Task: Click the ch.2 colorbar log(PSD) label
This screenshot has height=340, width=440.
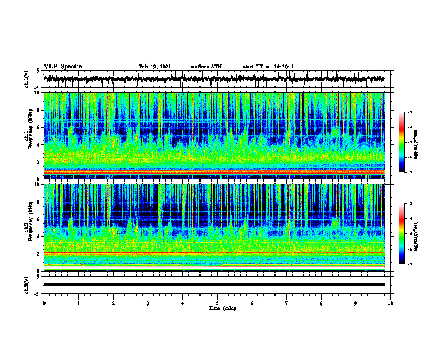Action: 416,236
